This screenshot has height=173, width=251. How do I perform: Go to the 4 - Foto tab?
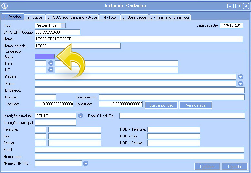click(x=110, y=17)
